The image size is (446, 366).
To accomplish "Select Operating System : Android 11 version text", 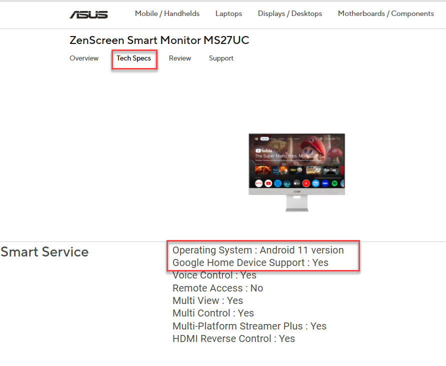I will coord(258,250).
